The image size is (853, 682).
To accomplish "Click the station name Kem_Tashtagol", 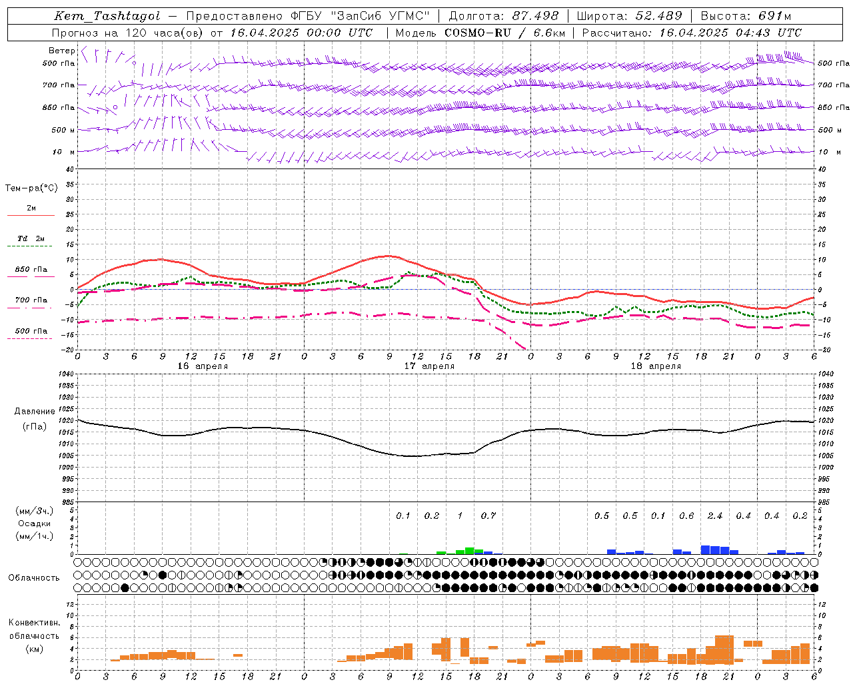I will pos(107,16).
